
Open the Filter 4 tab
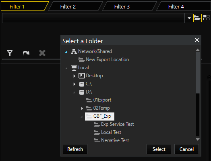point(176,6)
